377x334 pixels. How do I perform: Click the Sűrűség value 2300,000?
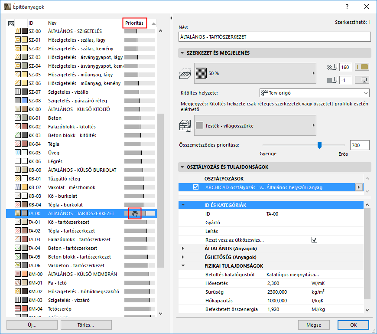click(277, 292)
